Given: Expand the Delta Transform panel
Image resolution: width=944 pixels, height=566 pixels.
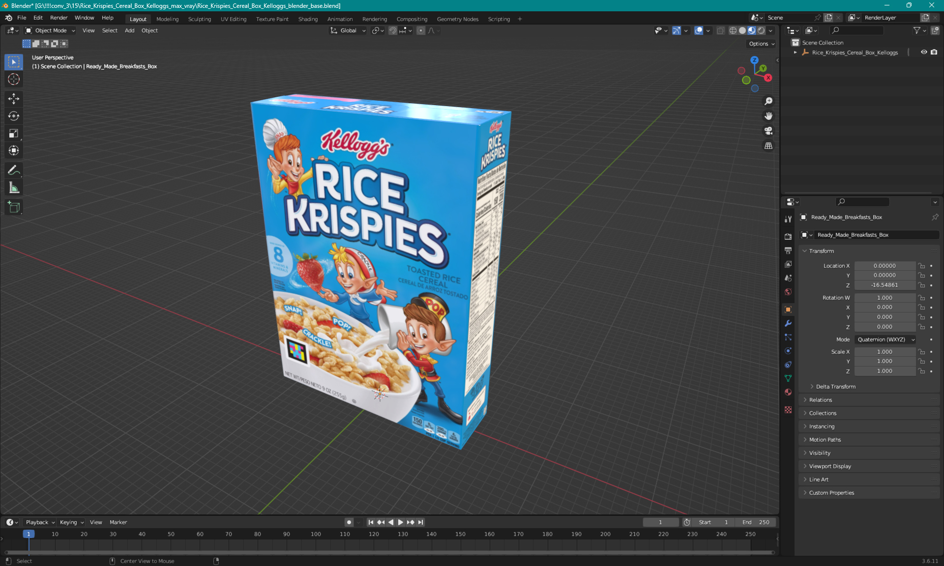Looking at the screenshot, I should [835, 387].
